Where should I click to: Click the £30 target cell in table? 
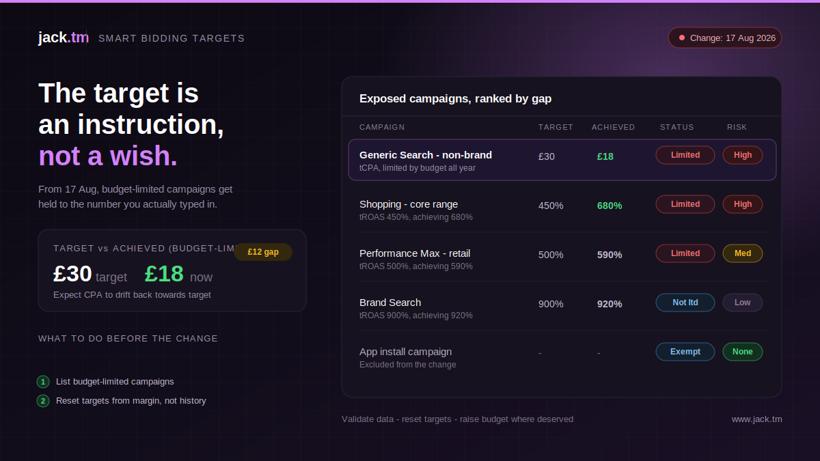(547, 156)
